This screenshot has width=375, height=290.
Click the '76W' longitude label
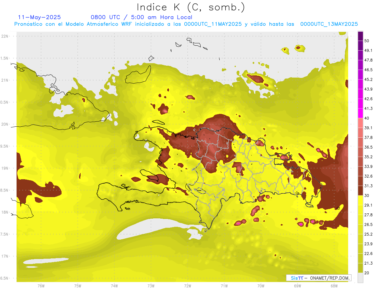click(41, 286)
